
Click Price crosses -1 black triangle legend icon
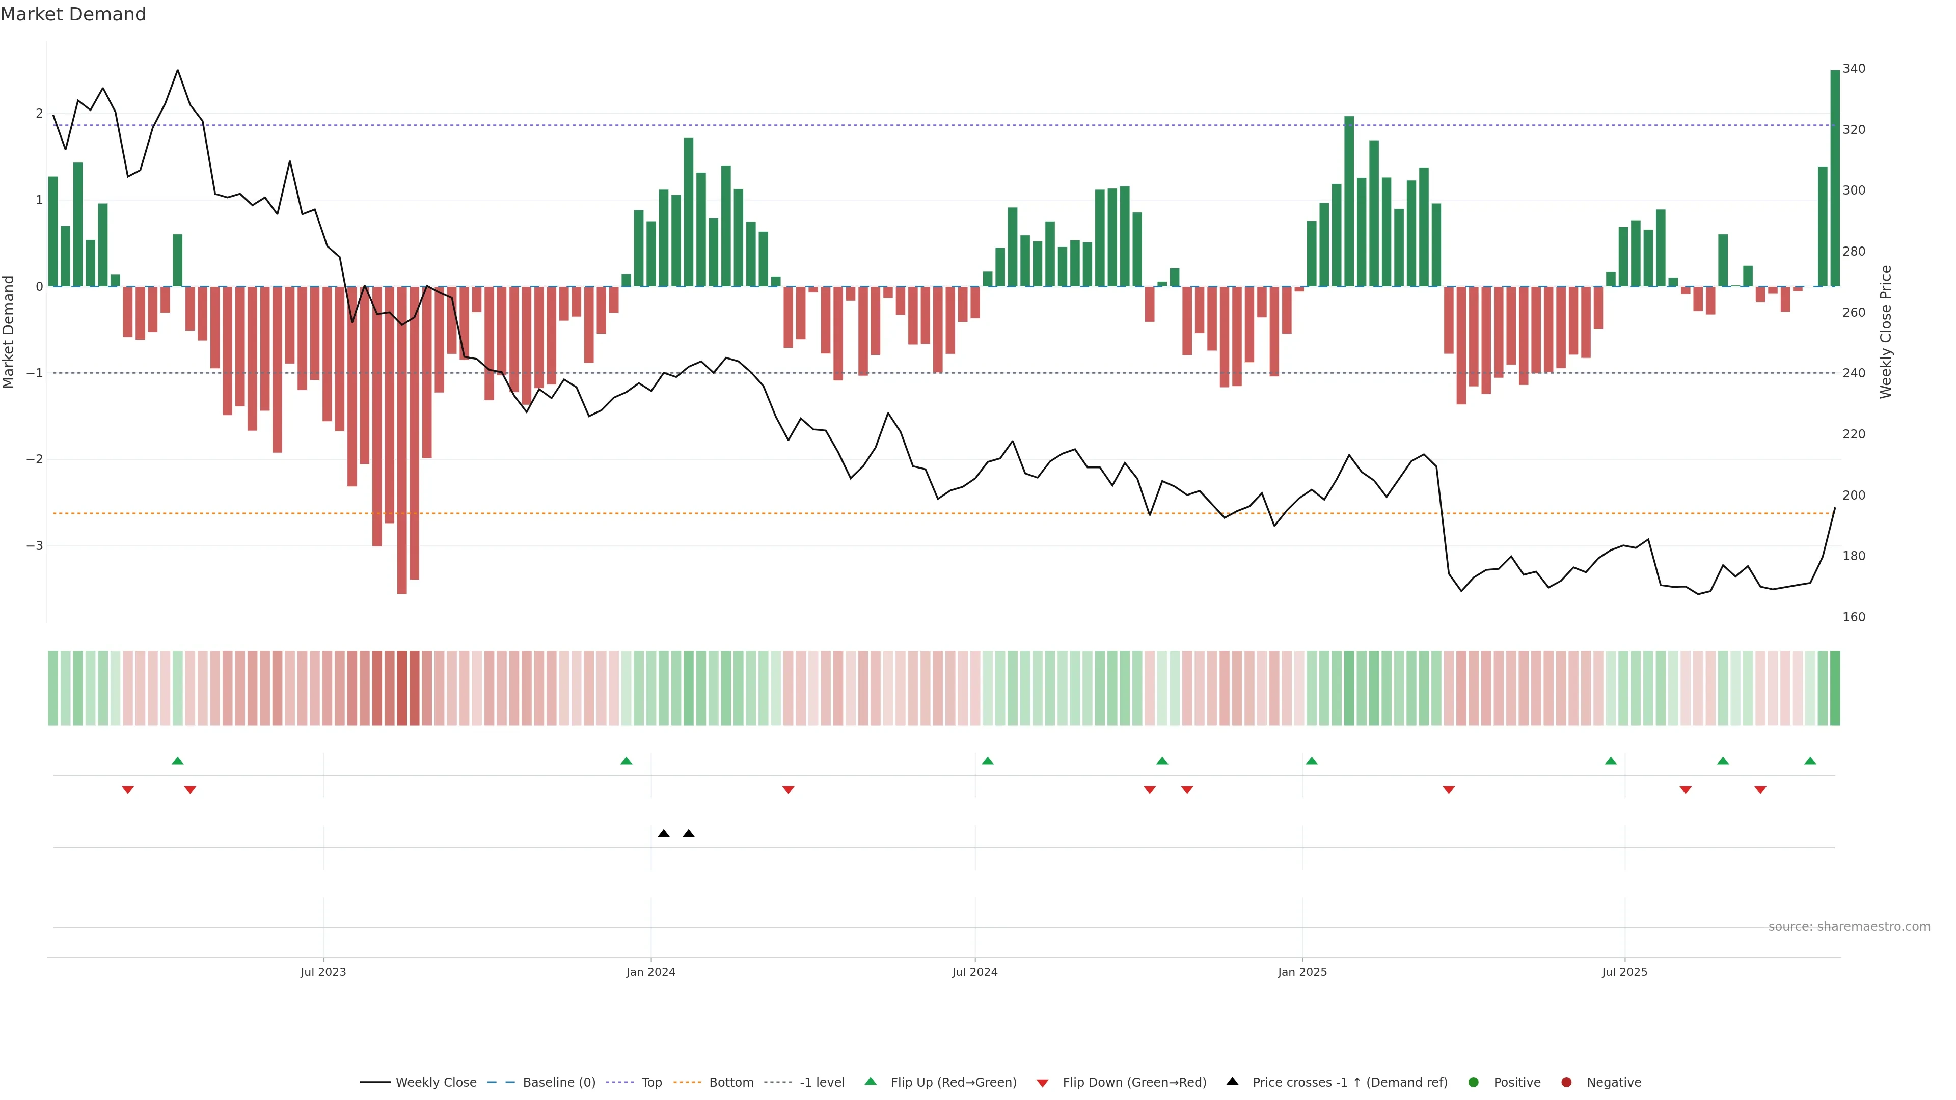point(1232,1082)
